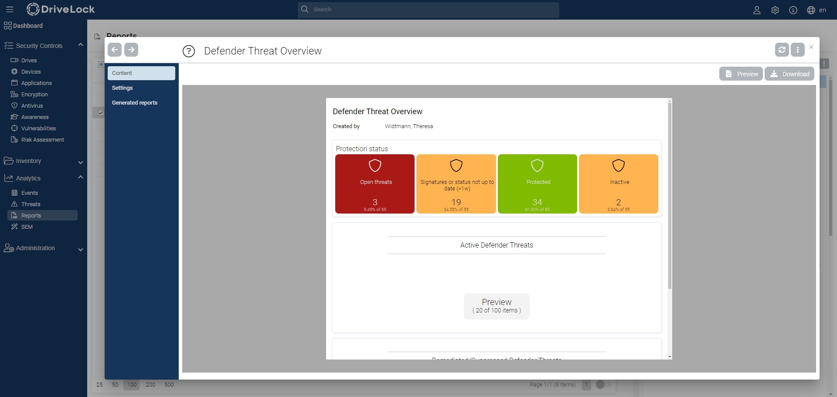837x397 pixels.
Task: Go back with the left arrow button
Action: [115, 50]
